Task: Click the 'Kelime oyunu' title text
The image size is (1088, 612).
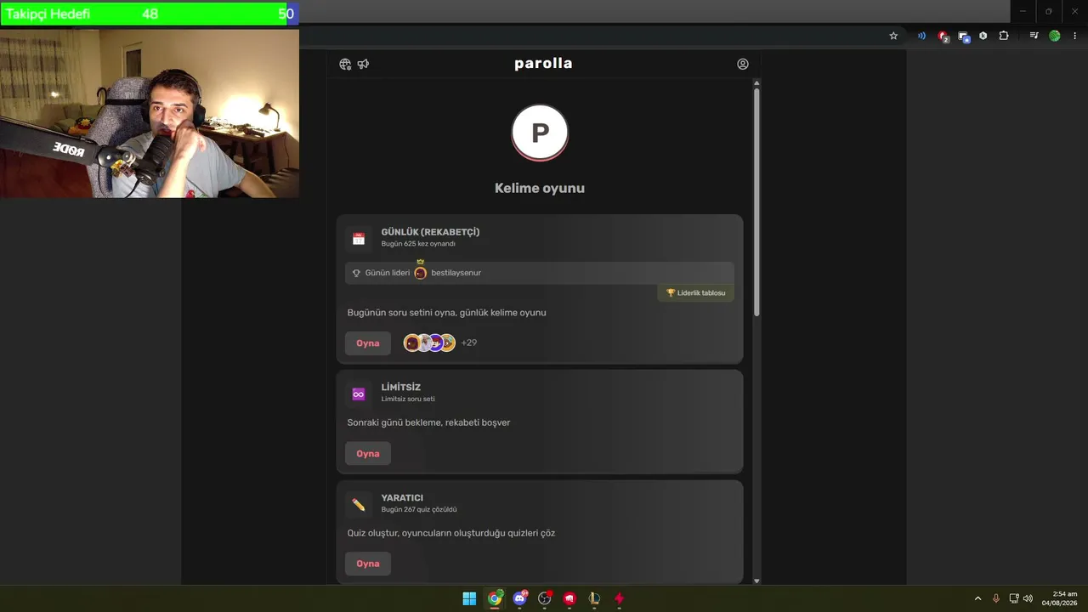Action: [540, 189]
